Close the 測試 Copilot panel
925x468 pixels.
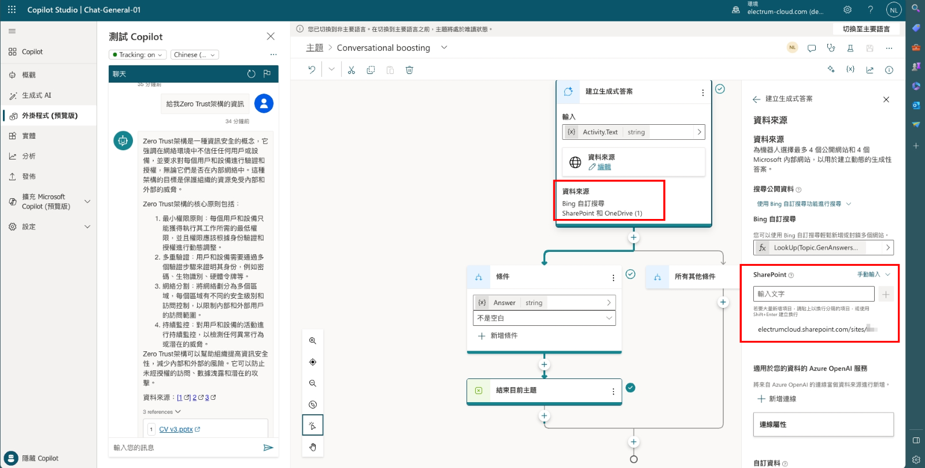tap(271, 36)
